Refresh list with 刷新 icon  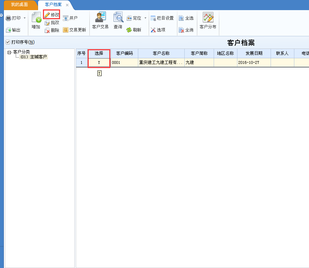click(129, 30)
